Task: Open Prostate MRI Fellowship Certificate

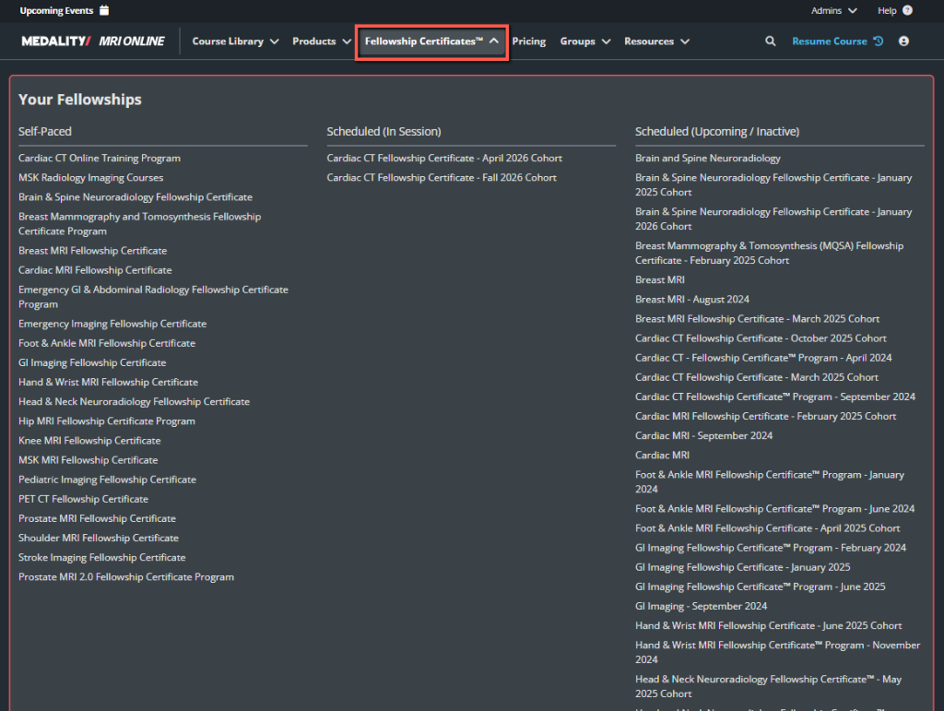Action: (97, 518)
